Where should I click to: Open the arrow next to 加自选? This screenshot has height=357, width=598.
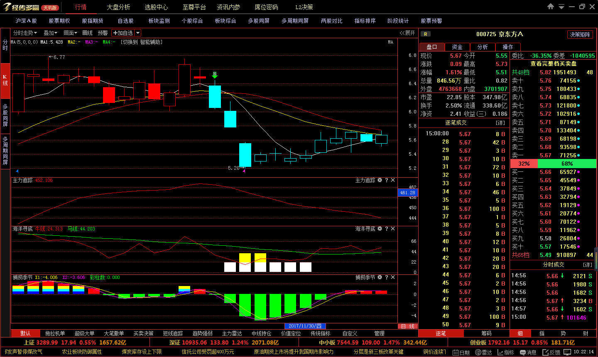coord(138,33)
